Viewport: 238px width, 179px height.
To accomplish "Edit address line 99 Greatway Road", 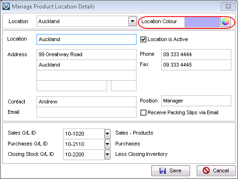I will point(86,54).
